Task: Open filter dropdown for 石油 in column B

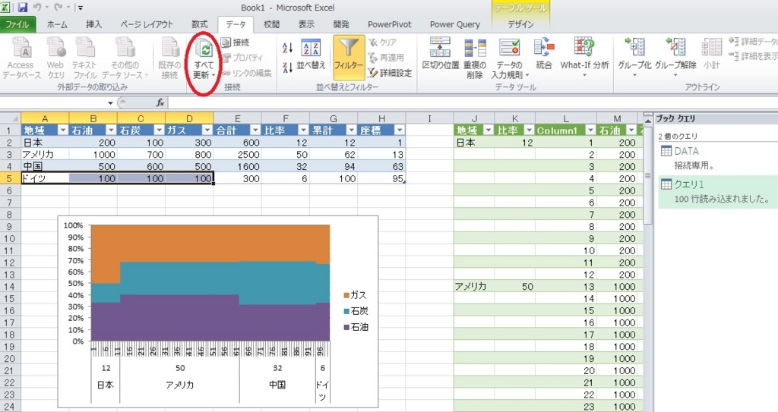Action: click(x=111, y=131)
